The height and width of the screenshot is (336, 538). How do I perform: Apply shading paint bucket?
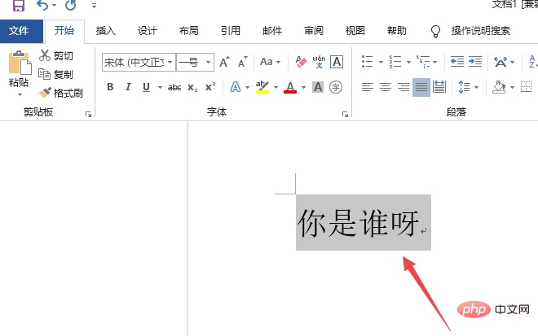point(499,87)
